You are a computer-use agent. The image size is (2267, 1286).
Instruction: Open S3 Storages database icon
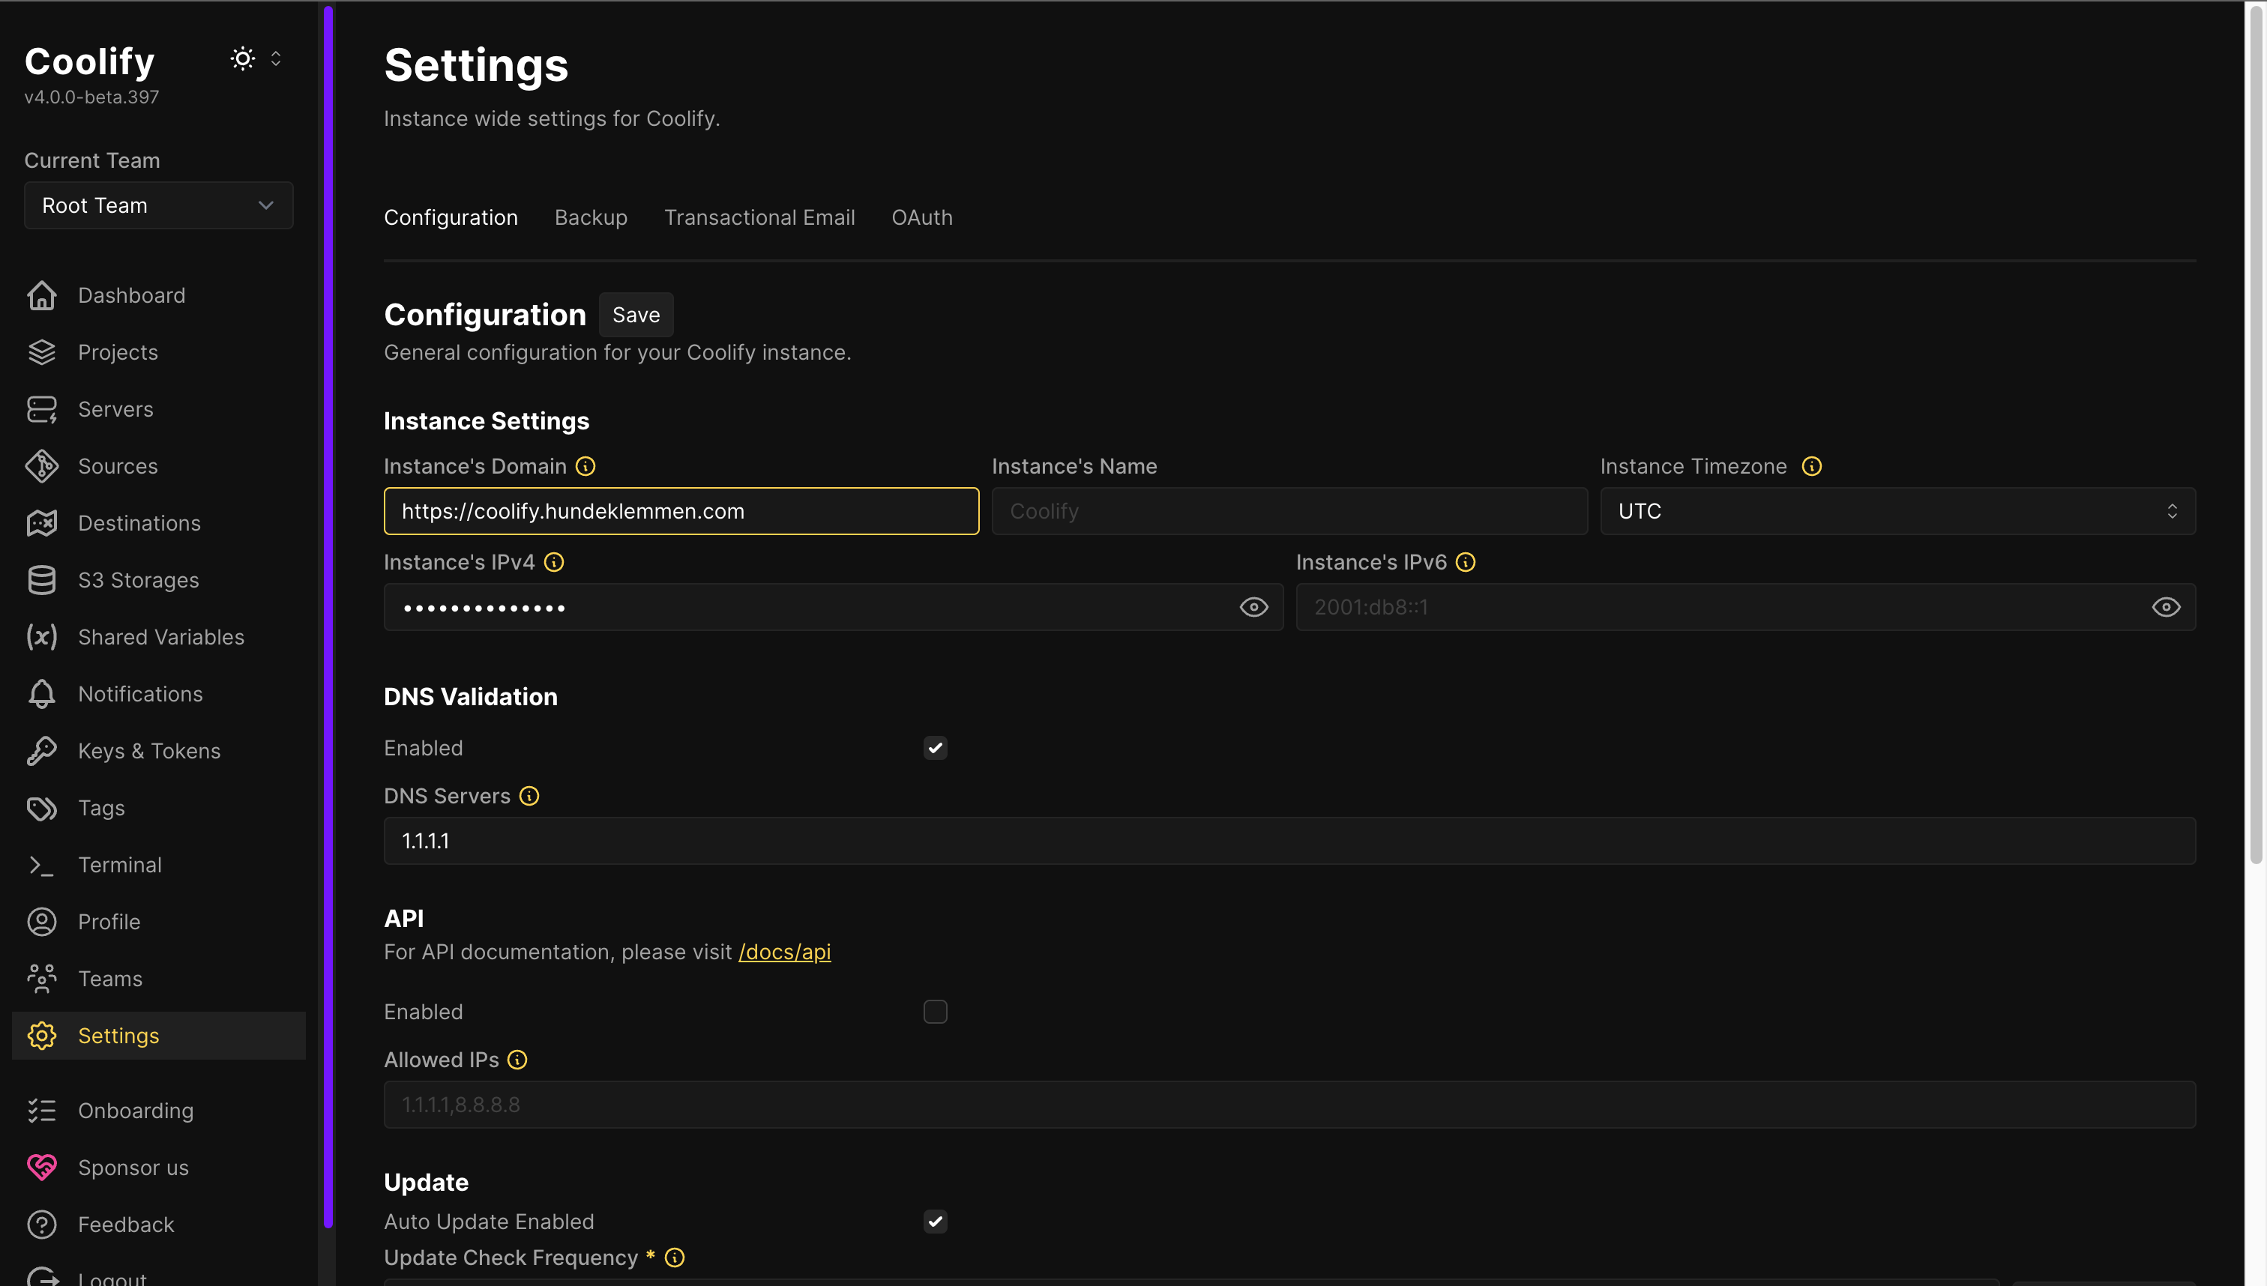(x=41, y=580)
